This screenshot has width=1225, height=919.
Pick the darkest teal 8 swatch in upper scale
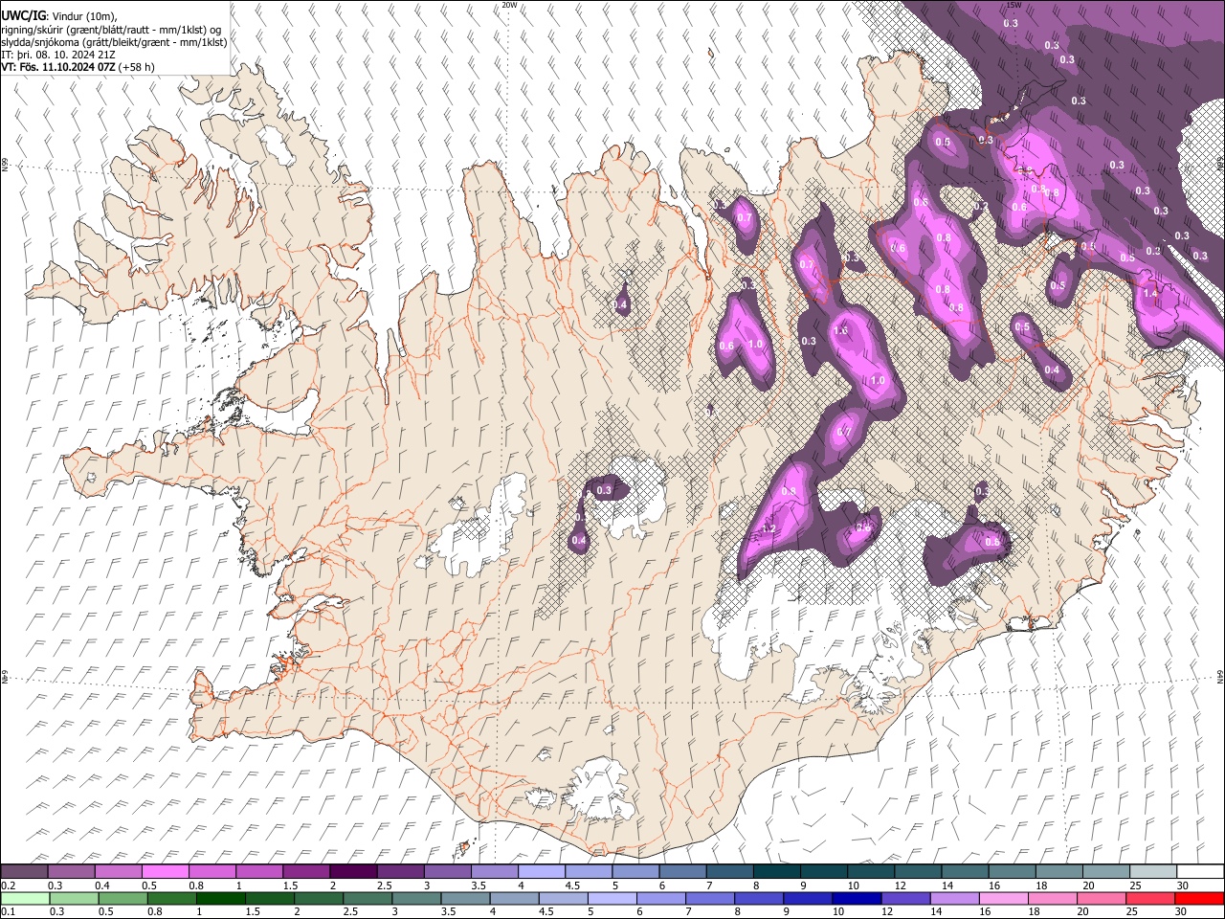point(777,872)
